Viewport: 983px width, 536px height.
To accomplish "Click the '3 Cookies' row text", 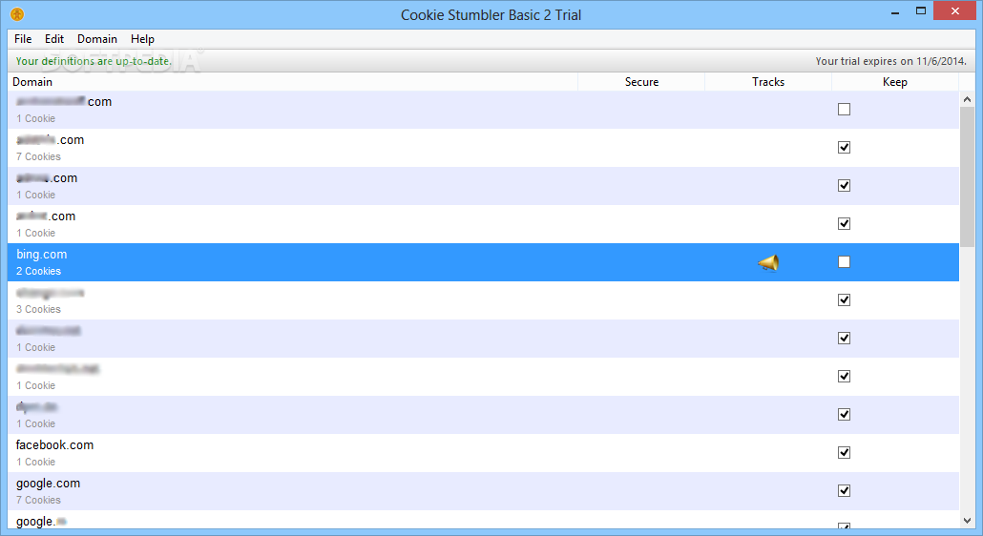I will [39, 309].
